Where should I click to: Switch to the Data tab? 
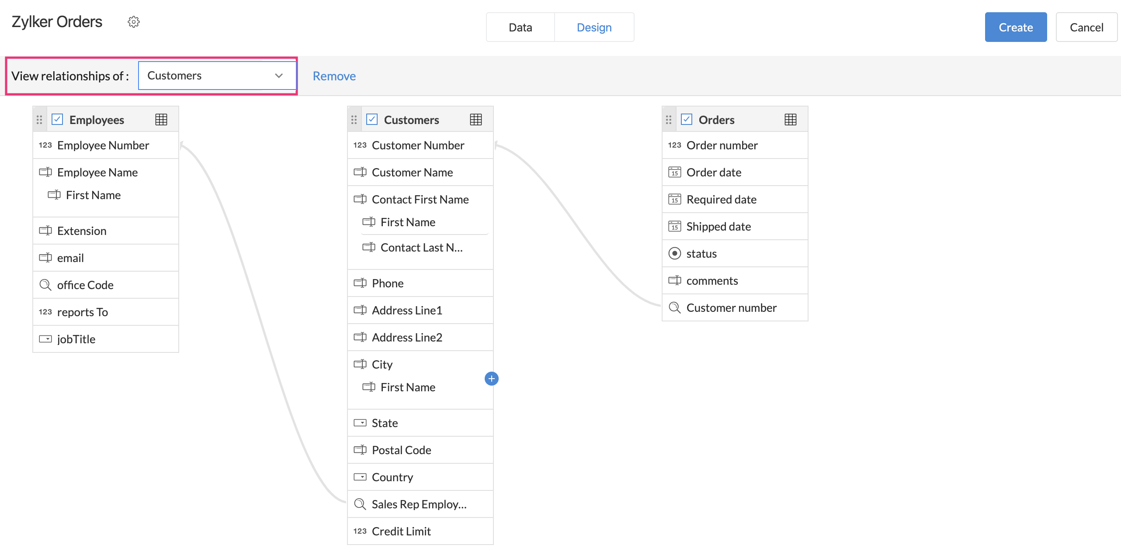point(520,27)
